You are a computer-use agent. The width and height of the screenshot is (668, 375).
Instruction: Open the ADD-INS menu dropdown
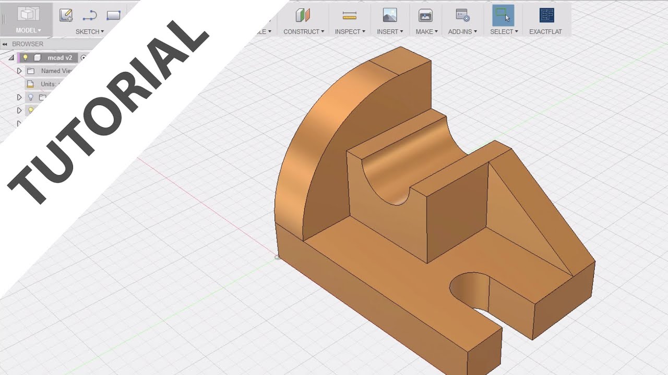click(462, 32)
